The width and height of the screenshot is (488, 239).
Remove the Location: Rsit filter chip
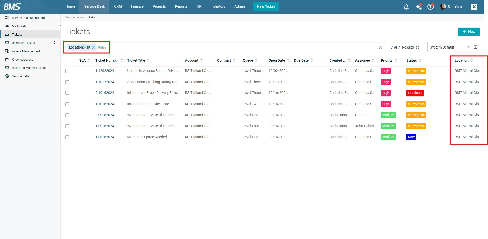(93, 47)
